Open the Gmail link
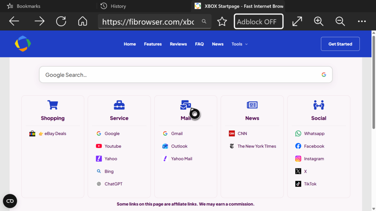376x211 pixels. click(173, 133)
